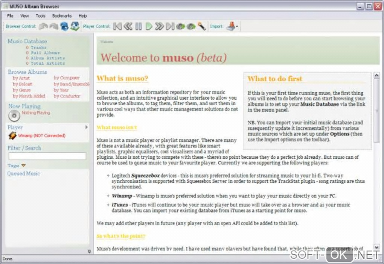Open the Music Database link
This screenshot has height=264, width=384.
[x=27, y=41]
